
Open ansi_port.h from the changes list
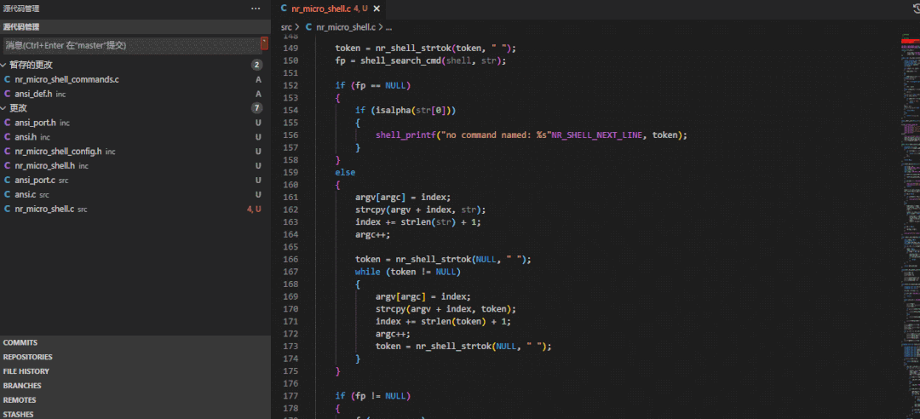tap(35, 123)
